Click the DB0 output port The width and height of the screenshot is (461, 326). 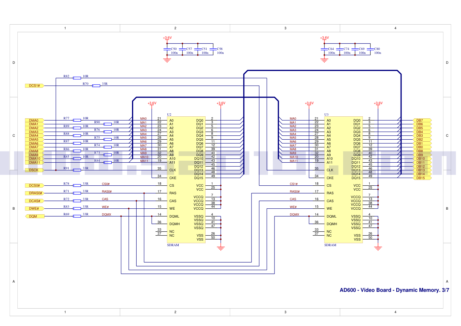pyautogui.click(x=422, y=147)
